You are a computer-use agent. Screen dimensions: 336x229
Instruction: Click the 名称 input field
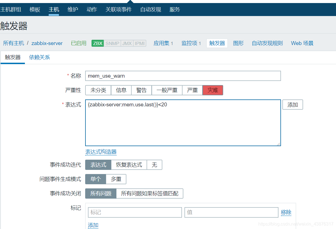pyautogui.click(x=183, y=76)
